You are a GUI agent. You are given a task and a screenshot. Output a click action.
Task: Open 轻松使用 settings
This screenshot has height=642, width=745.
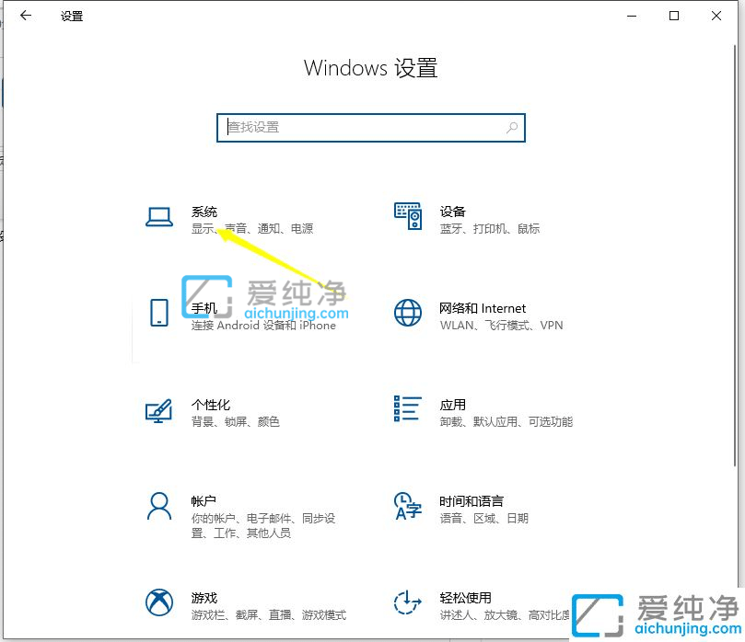(x=466, y=598)
